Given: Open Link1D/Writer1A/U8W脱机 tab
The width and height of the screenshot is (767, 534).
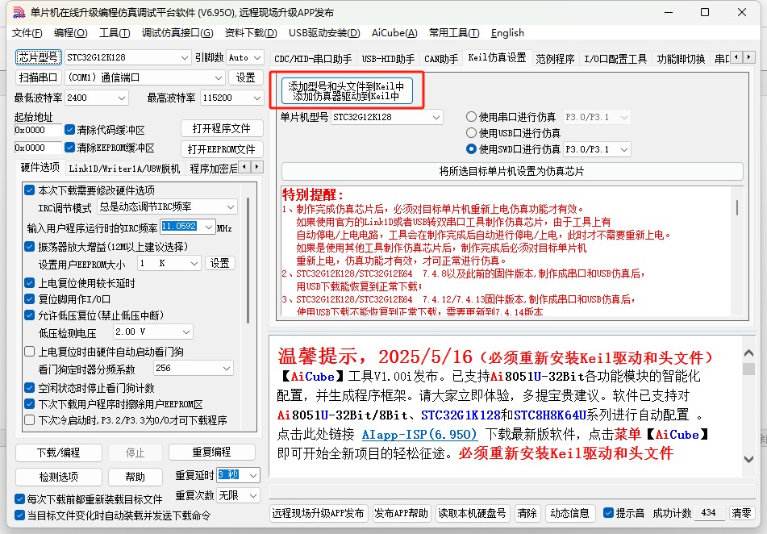Looking at the screenshot, I should click(124, 169).
